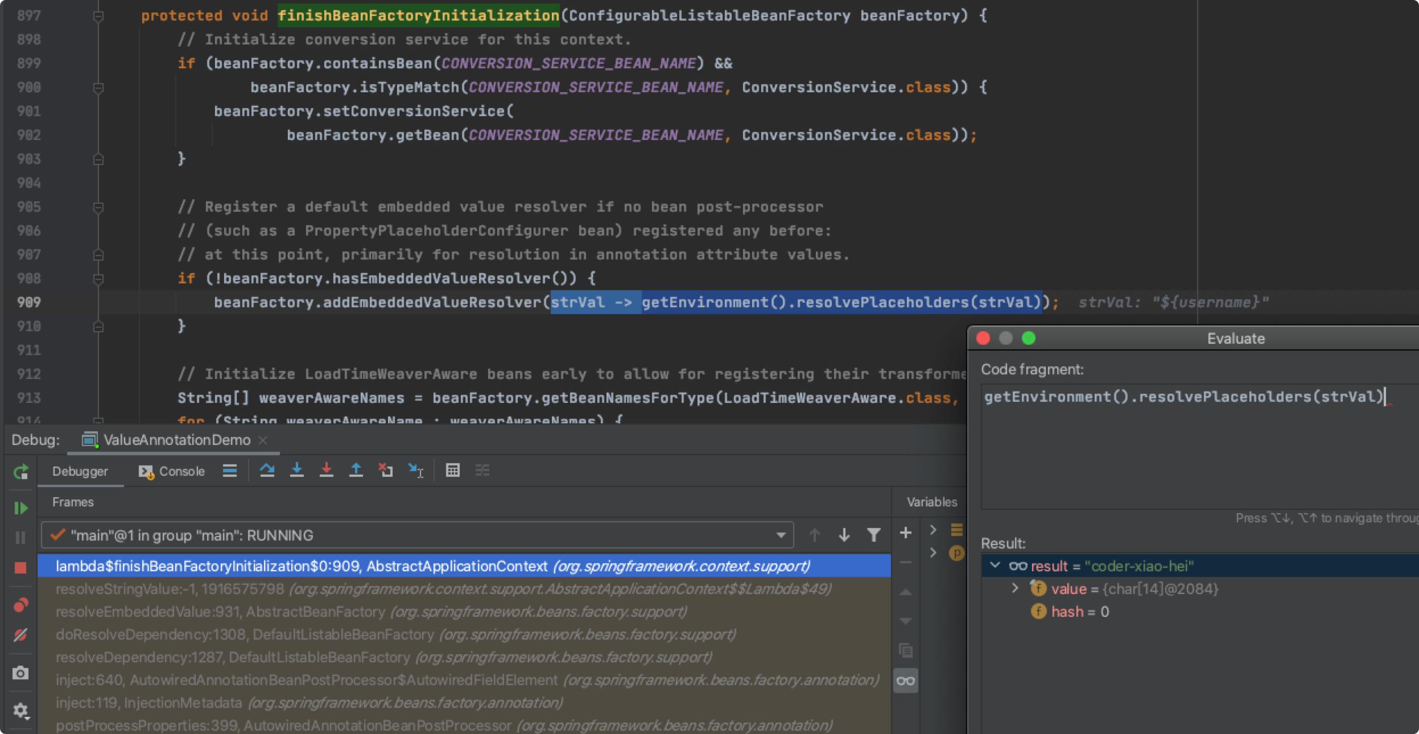
Task: Move watch down in Variables toolbar
Action: coord(906,621)
